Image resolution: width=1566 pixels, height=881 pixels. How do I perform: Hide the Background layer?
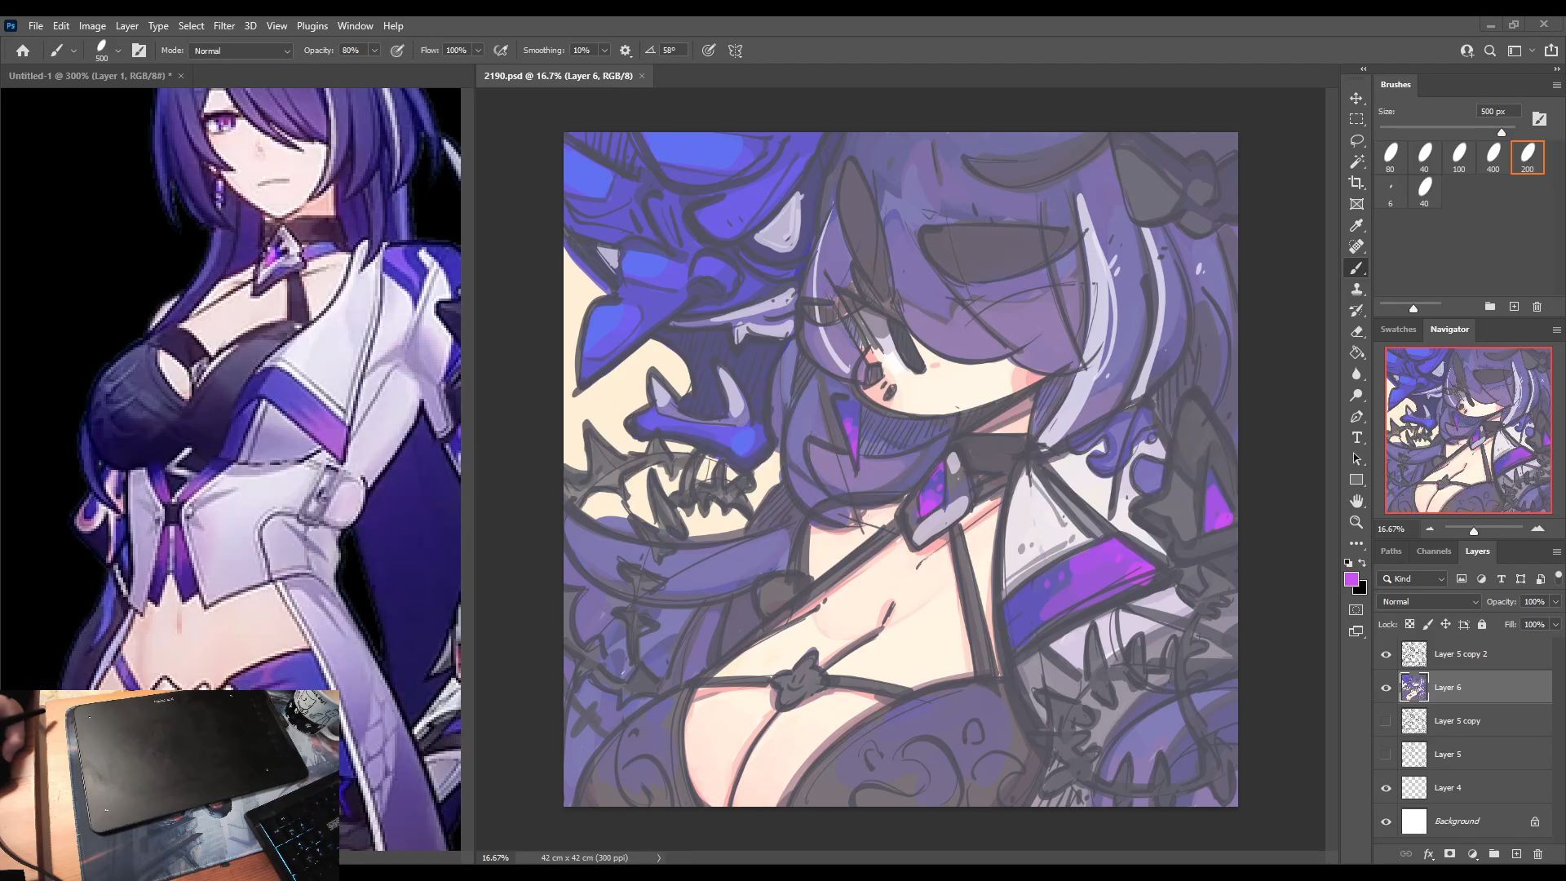[x=1386, y=821]
